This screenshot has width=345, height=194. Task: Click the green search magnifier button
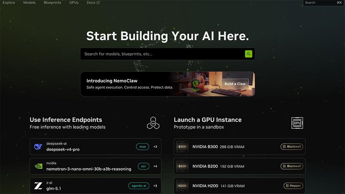(248, 54)
